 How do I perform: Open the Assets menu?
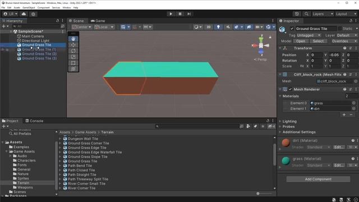(x=17, y=7)
